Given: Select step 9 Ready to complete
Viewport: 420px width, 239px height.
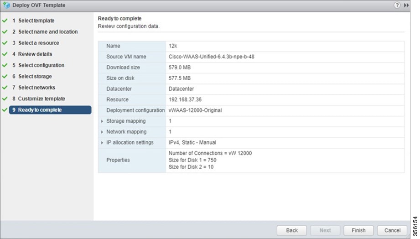Looking at the screenshot, I should [x=50, y=110].
